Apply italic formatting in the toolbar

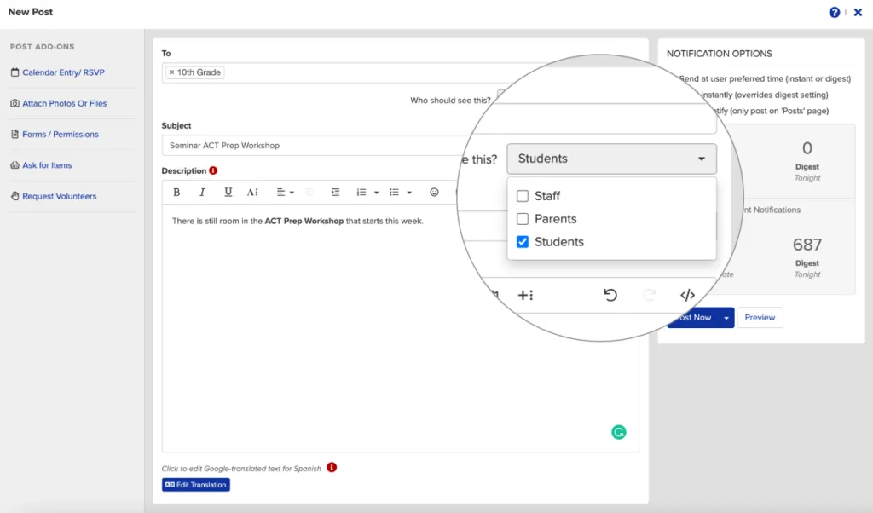(x=202, y=193)
